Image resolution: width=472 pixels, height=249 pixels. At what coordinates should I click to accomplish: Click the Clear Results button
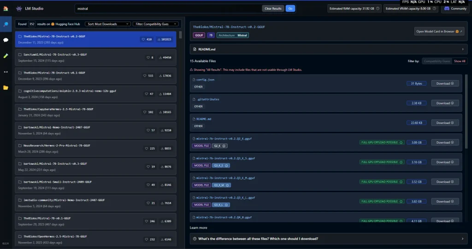pyautogui.click(x=273, y=8)
